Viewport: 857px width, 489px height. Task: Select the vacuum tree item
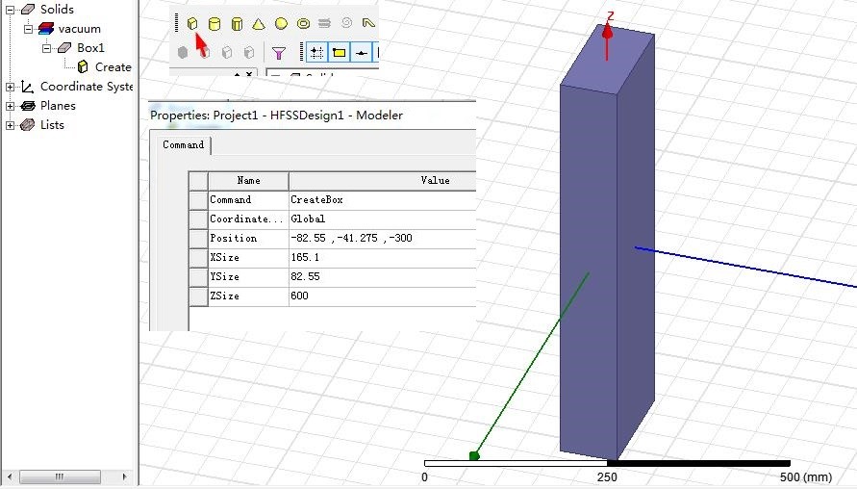[x=79, y=29]
